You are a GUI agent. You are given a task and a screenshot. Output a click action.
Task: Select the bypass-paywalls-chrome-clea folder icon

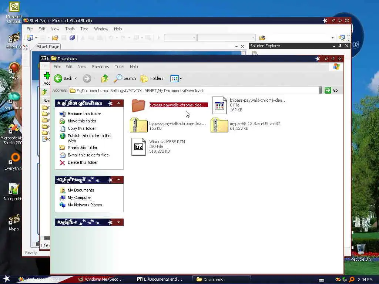click(x=138, y=105)
